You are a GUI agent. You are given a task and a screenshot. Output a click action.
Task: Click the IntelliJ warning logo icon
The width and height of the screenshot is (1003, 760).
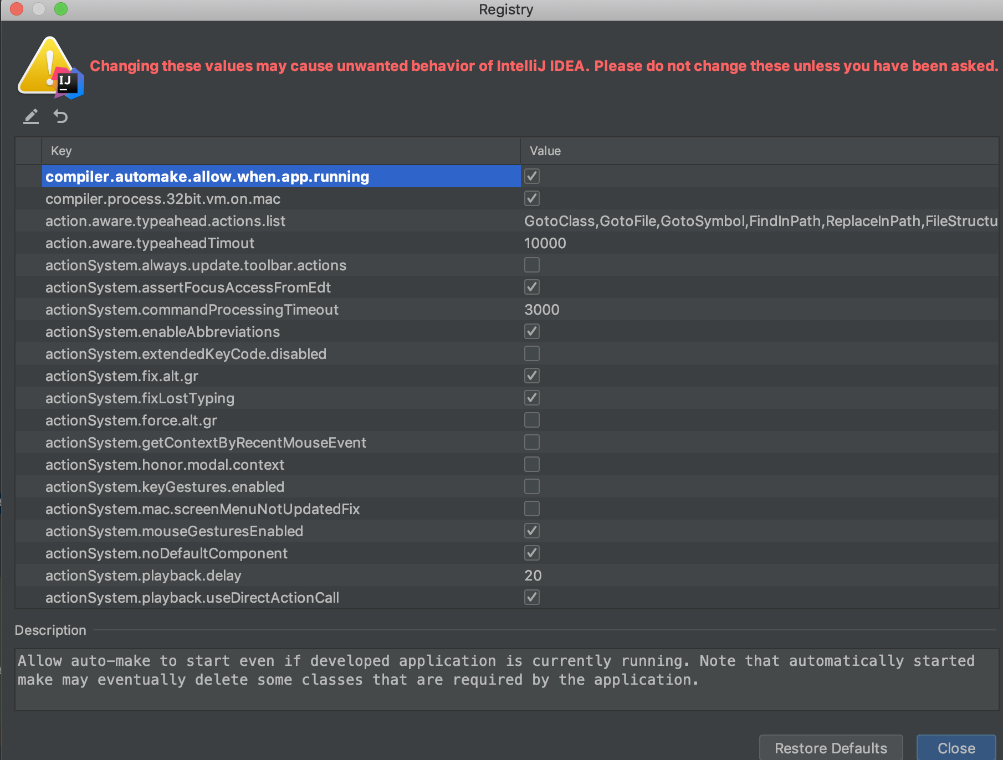pyautogui.click(x=51, y=69)
